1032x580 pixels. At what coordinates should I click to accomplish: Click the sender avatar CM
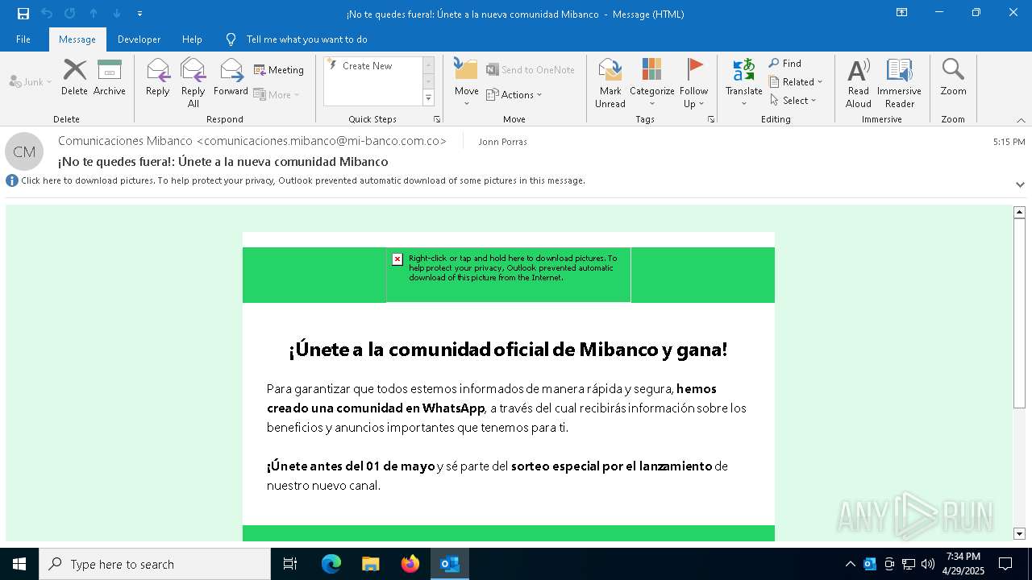24,151
